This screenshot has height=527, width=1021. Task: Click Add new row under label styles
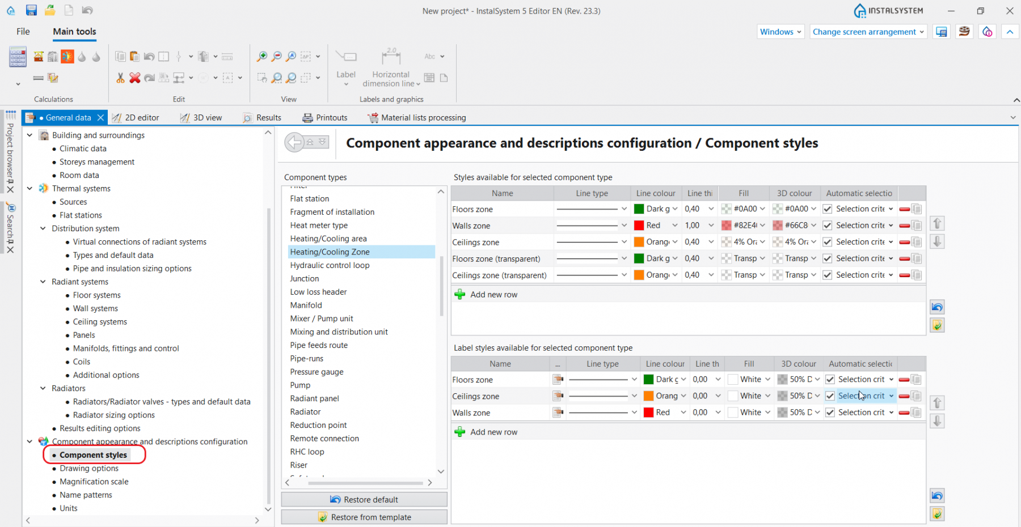(x=492, y=431)
